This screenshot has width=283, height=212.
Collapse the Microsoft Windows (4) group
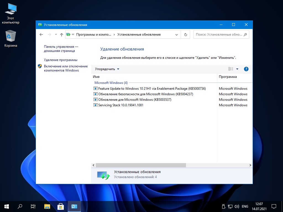coord(111,83)
